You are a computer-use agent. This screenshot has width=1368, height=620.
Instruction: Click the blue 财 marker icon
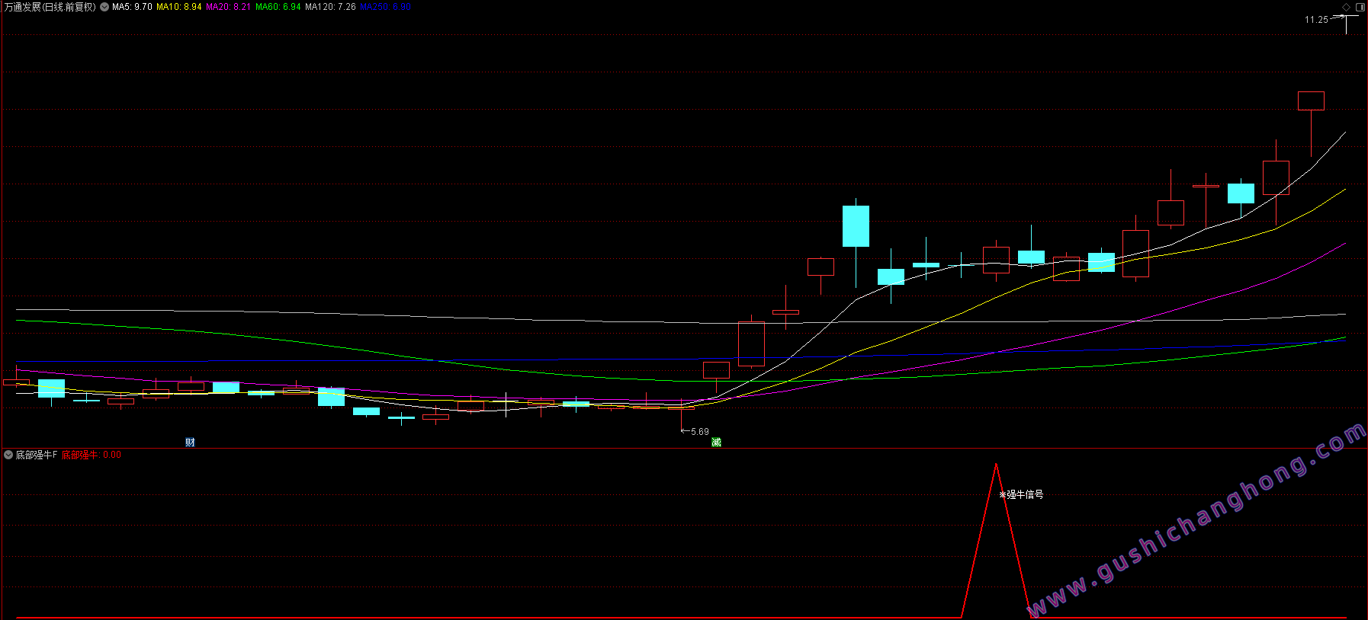click(190, 442)
